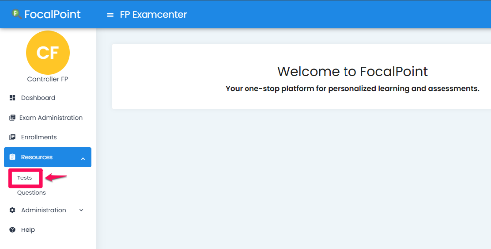Click the Resources clipboard icon
Image resolution: width=491 pixels, height=249 pixels.
tap(12, 157)
